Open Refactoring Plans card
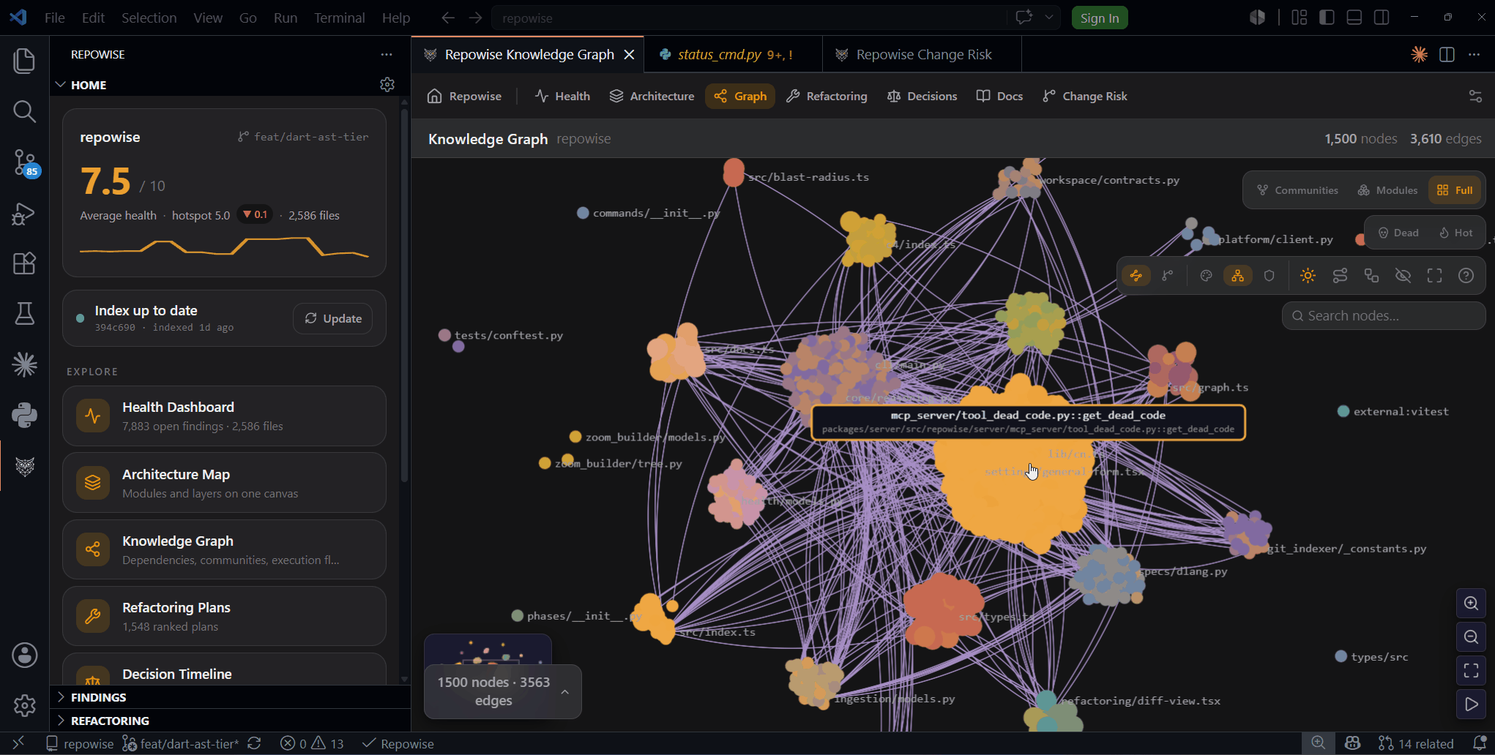 coord(224,616)
